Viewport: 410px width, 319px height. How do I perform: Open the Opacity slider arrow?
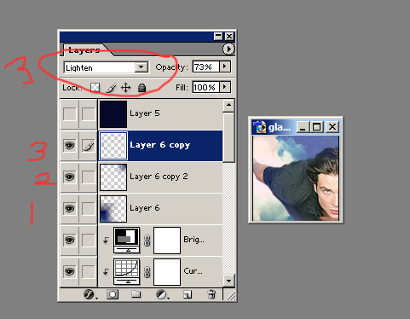[x=225, y=67]
